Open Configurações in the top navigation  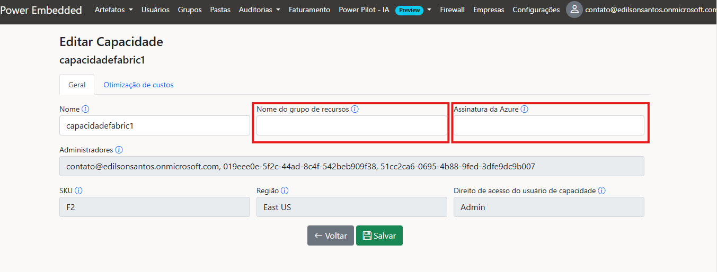pos(536,10)
